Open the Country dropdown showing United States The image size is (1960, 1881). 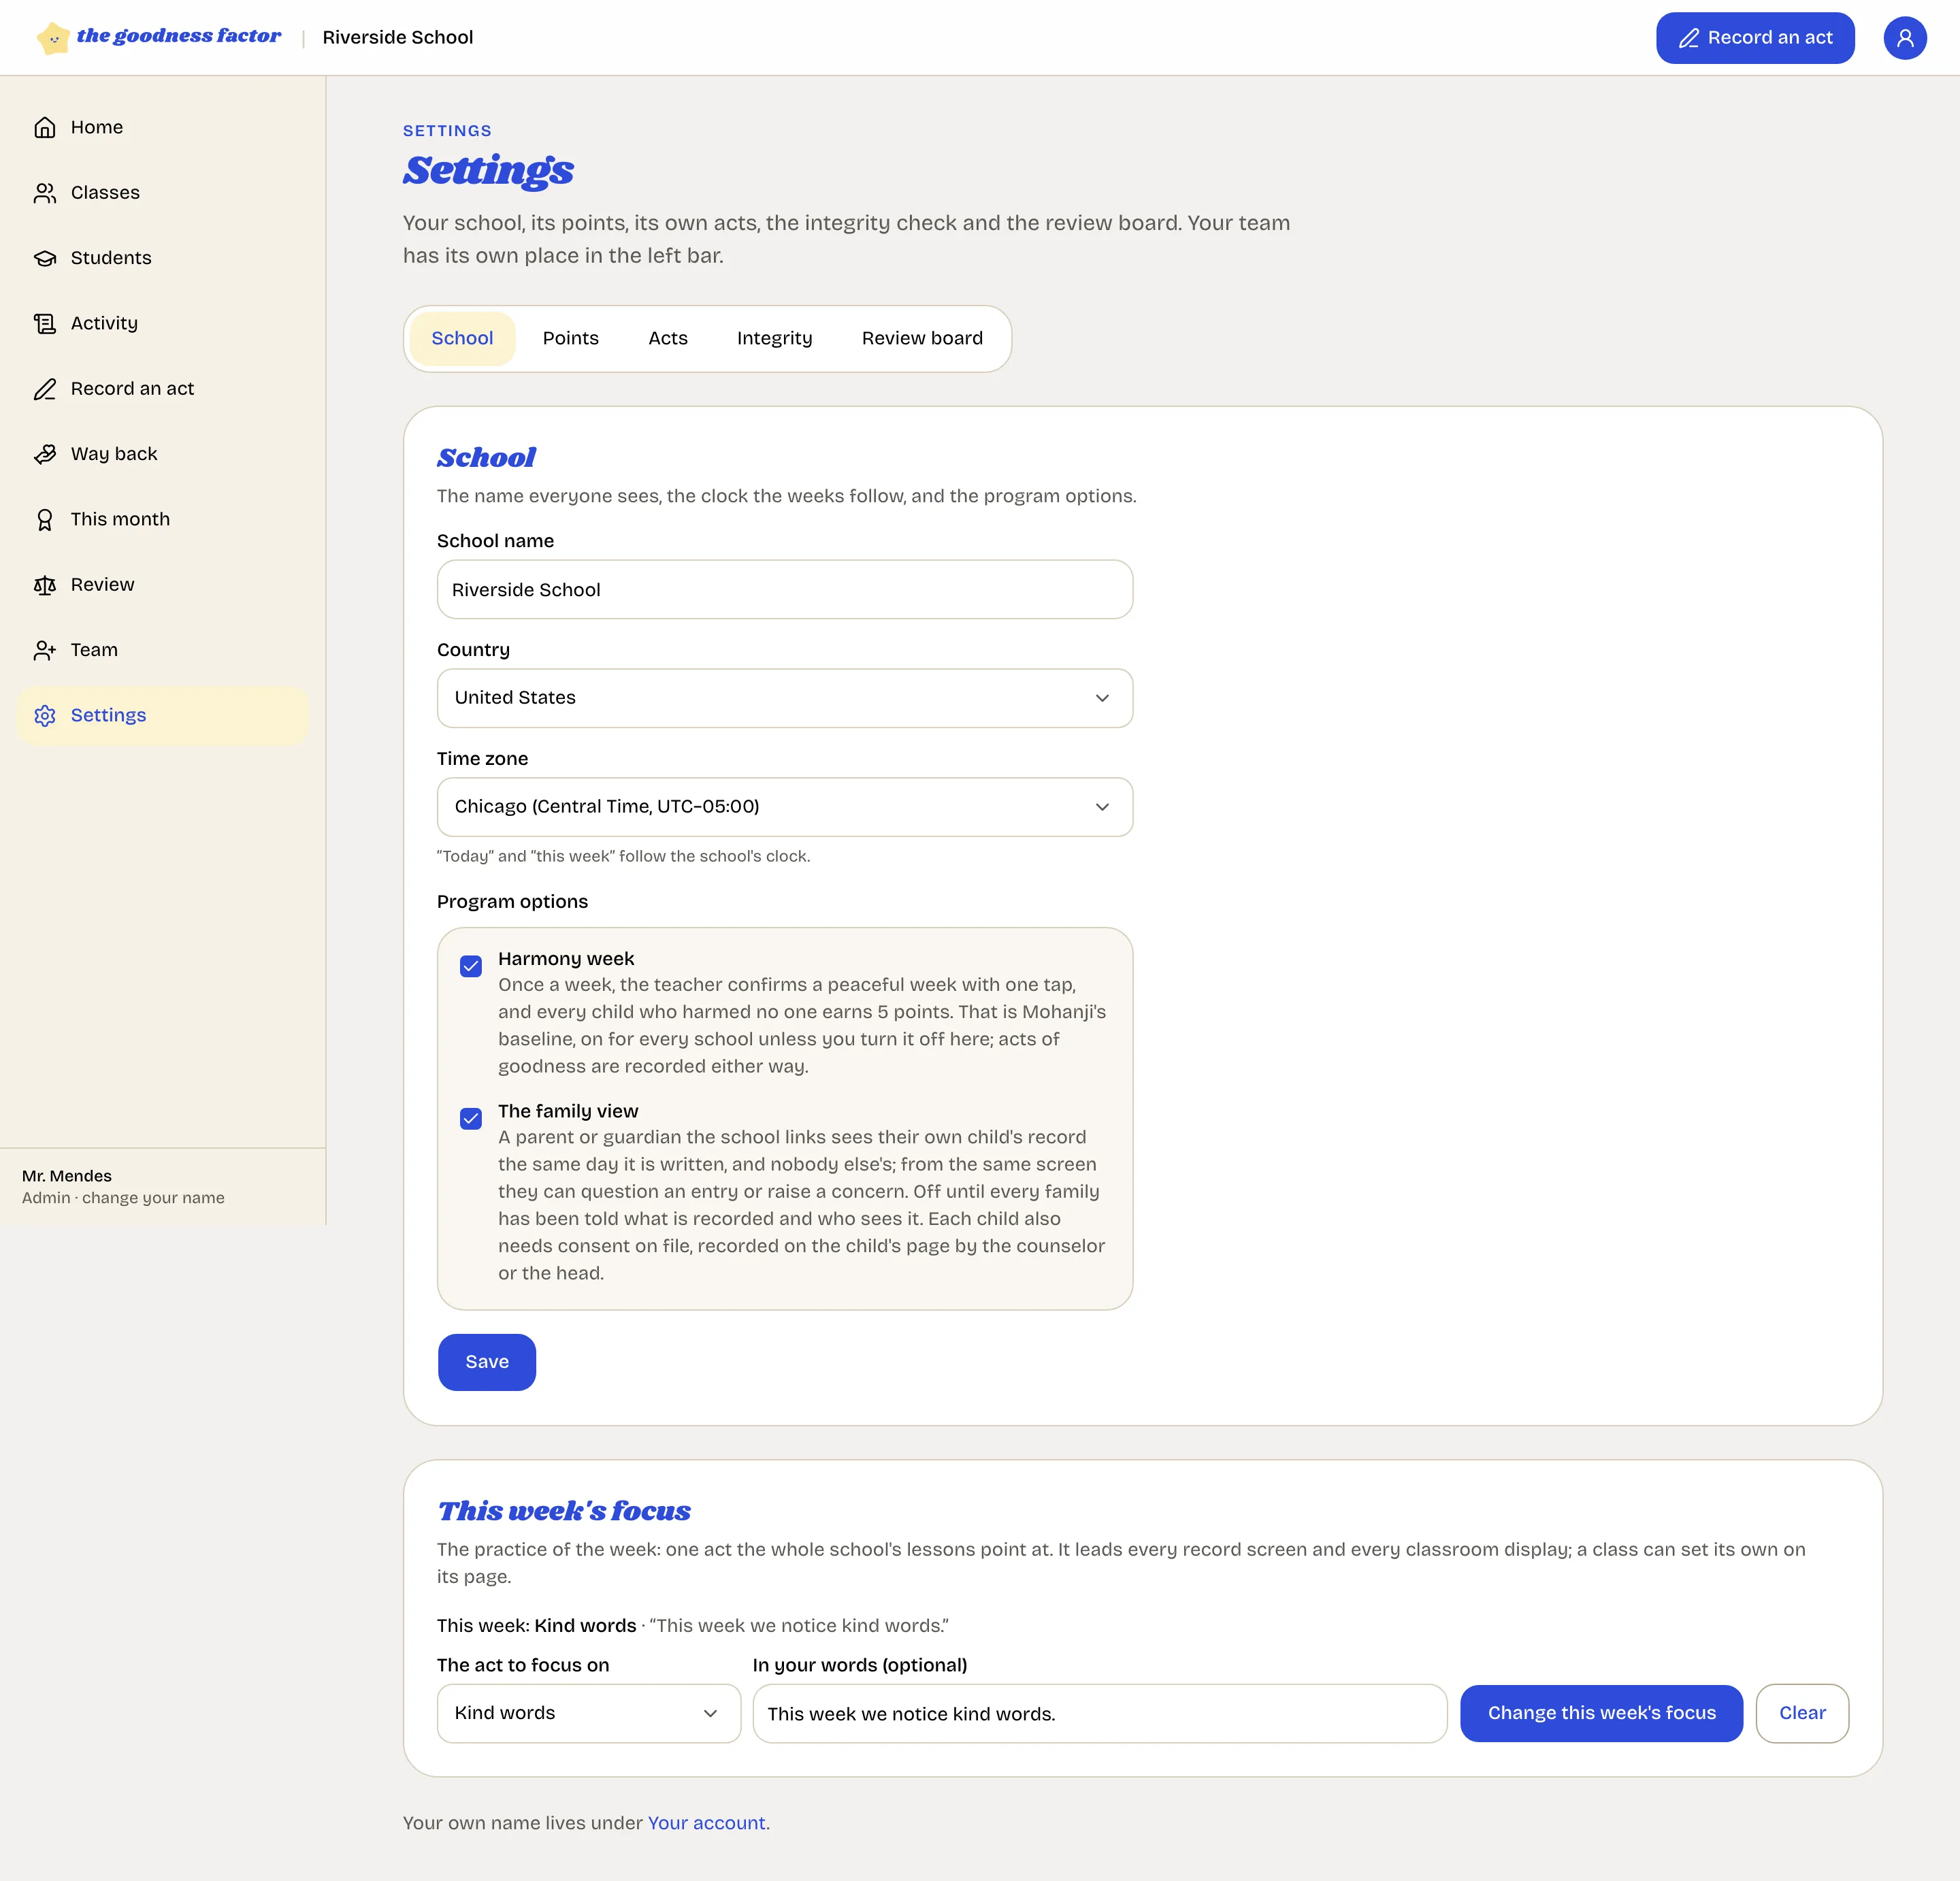(784, 698)
